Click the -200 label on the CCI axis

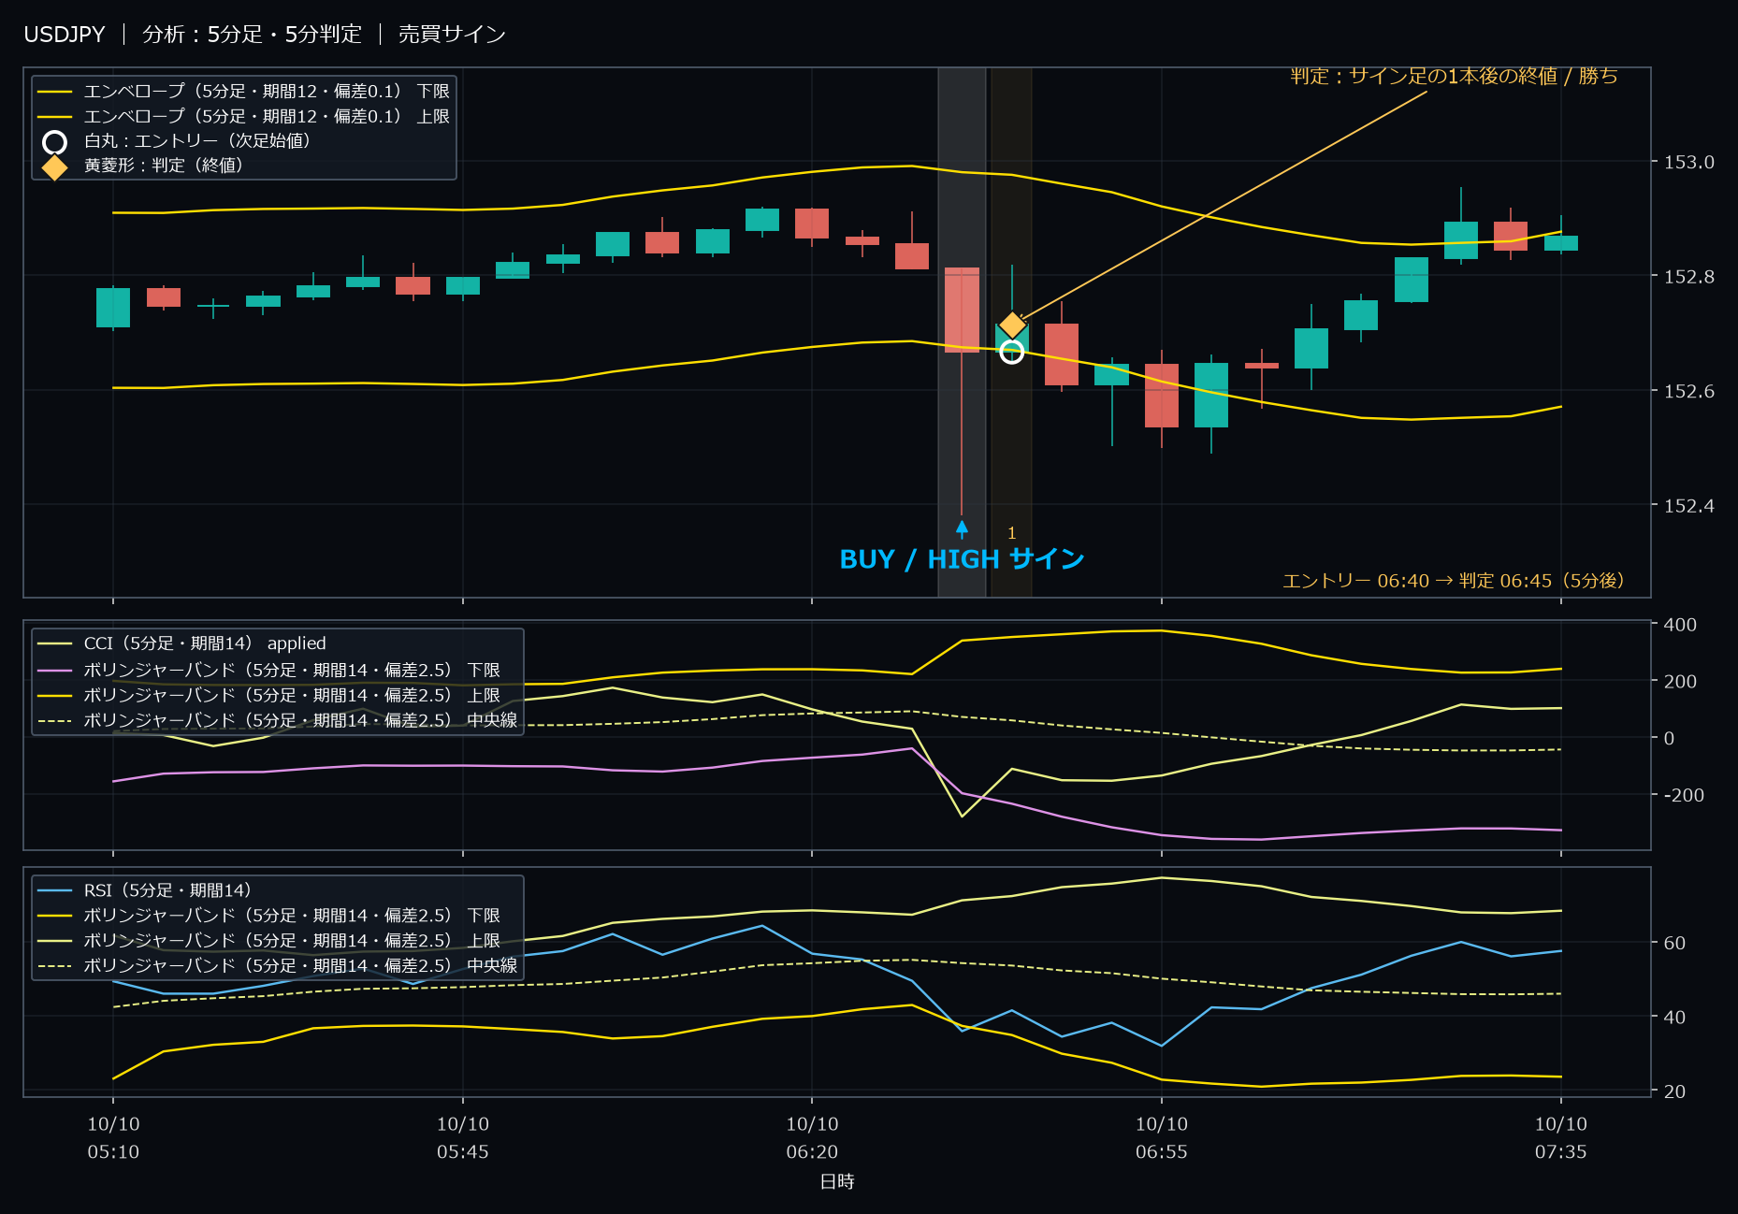[1684, 795]
